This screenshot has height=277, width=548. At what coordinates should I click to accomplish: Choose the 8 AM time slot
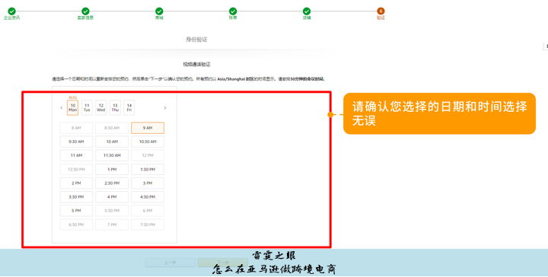point(76,128)
